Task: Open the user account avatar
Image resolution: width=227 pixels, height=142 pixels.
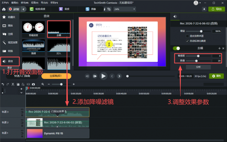Action: pyautogui.click(x=196, y=3)
